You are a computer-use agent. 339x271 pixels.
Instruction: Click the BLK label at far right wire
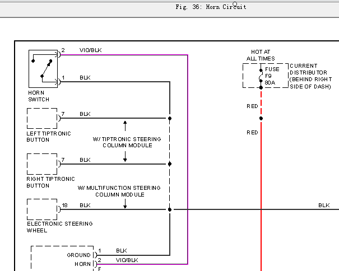pos(324,205)
